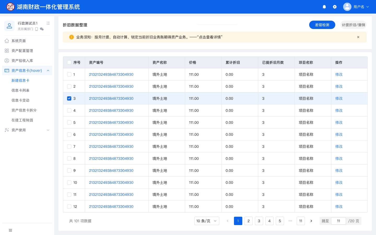This screenshot has width=376, height=235.
Task: Toggle the select-all checkbox in table header
Action: pos(69,62)
